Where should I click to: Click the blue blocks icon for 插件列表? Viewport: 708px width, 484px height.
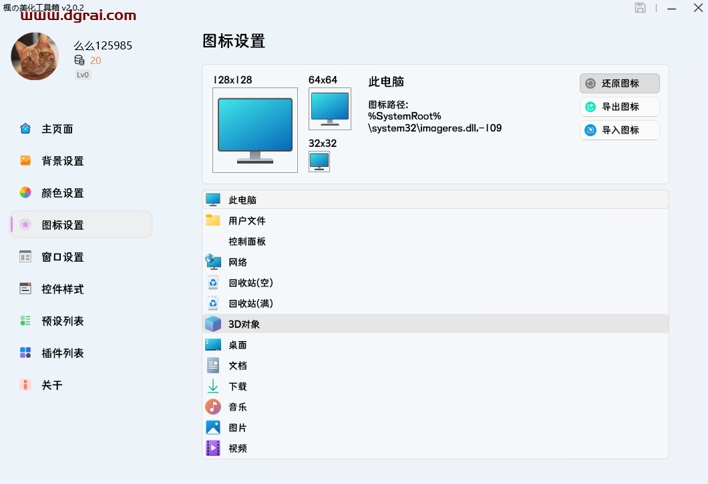(x=25, y=352)
